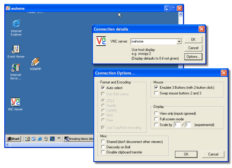Click OK in Connection Options dialog

[x=186, y=154]
